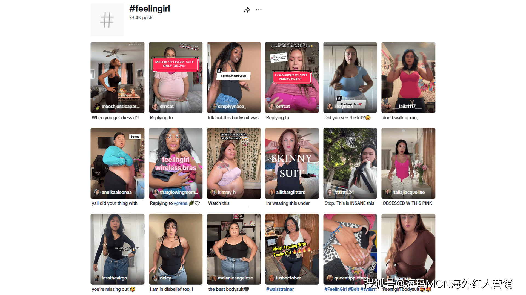Open laila1117 pink top video
526x295 pixels.
click(x=408, y=77)
